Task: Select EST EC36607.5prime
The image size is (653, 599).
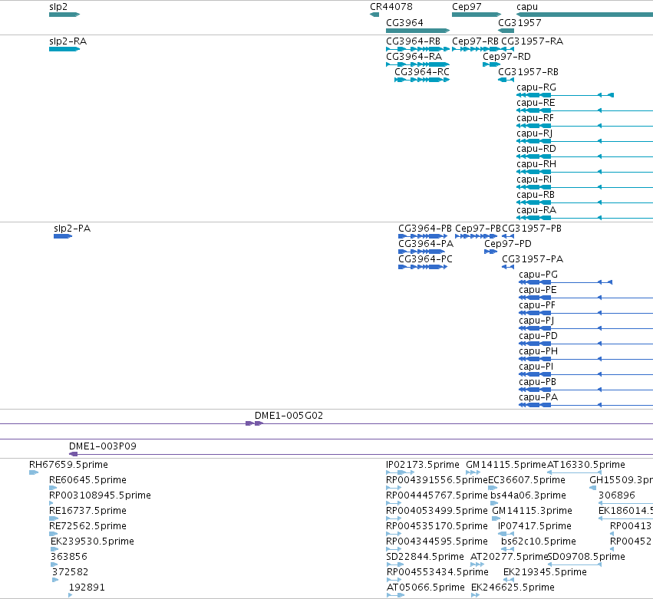Action: (526, 480)
